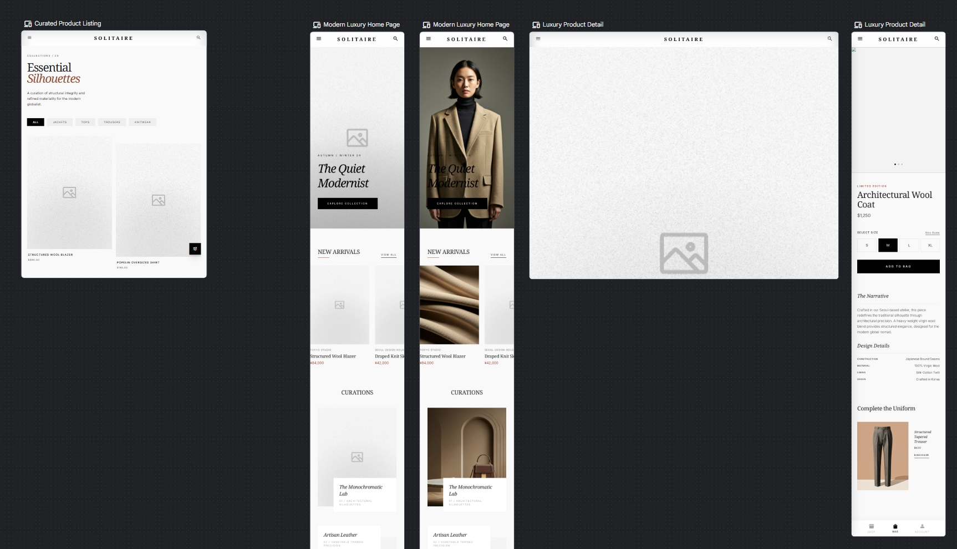The width and height of the screenshot is (957, 549).
Task: Select second Modern Luxury Home Page frame label
Action: click(x=471, y=24)
